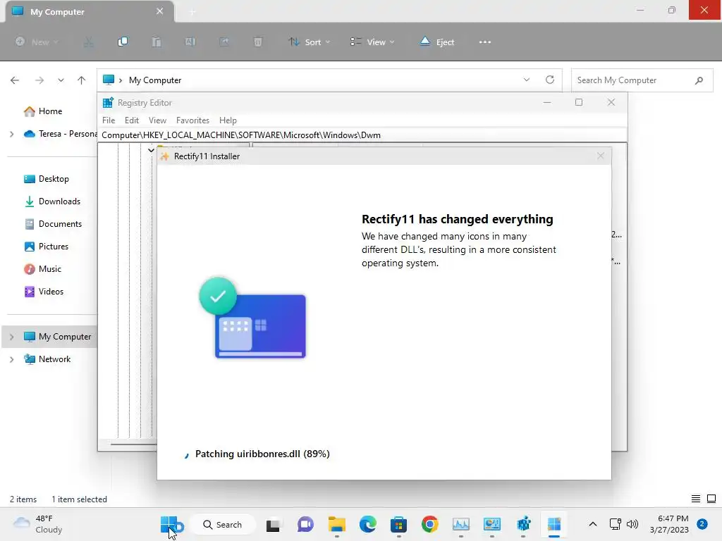Collapse the expanded registry tree key
This screenshot has height=541, width=722.
pos(151,150)
